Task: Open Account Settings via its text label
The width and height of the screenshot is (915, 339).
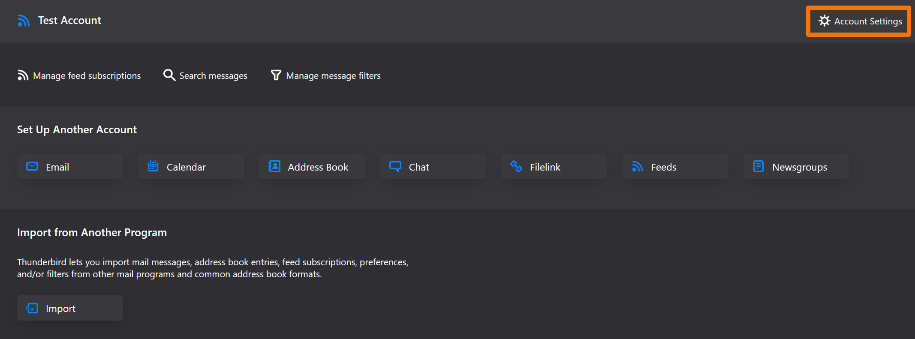Action: pyautogui.click(x=868, y=21)
